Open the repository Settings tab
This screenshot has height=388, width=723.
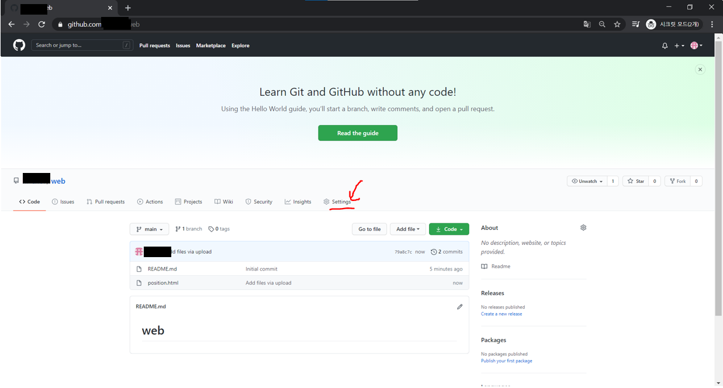(x=337, y=202)
